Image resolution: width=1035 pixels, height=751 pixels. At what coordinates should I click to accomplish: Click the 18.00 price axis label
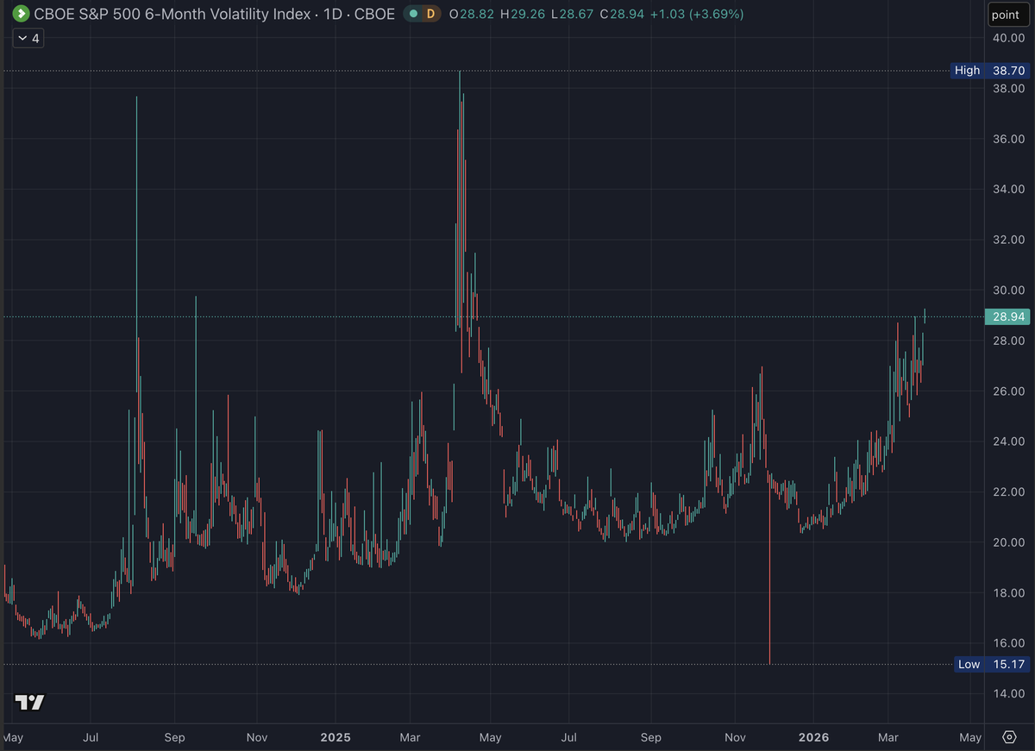1008,593
